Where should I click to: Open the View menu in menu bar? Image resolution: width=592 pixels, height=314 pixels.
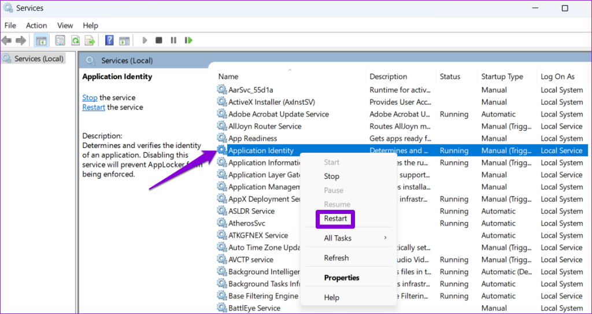point(65,25)
